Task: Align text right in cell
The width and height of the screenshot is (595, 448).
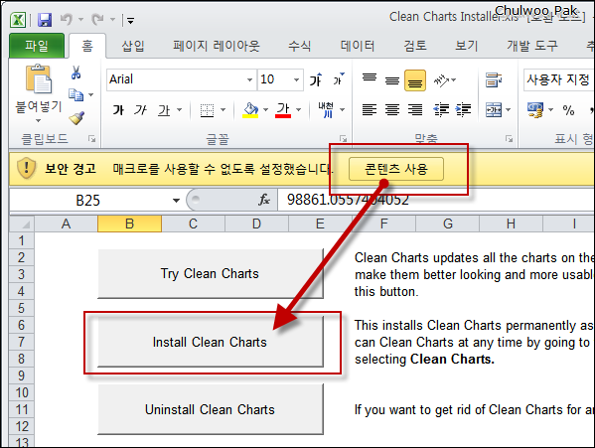Action: (x=415, y=110)
